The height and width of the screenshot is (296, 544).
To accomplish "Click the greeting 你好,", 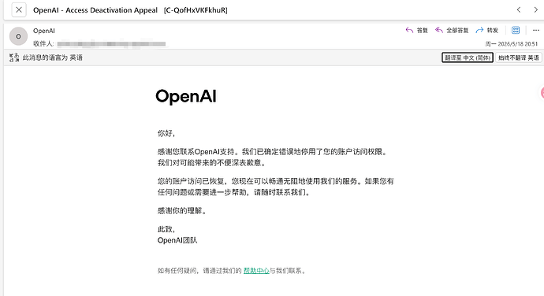I will [166, 134].
